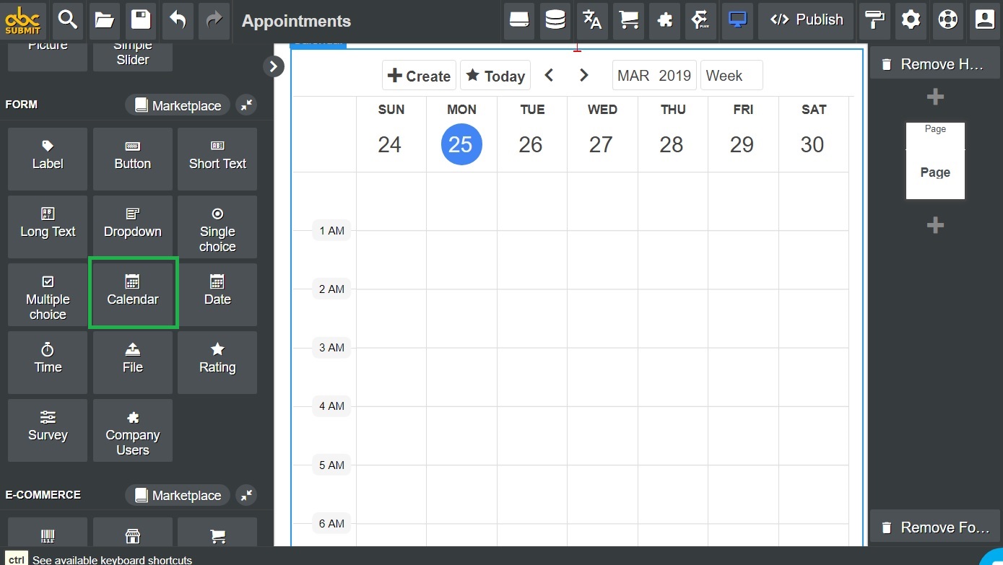1003x565 pixels.
Task: Undo the last action
Action: click(178, 21)
